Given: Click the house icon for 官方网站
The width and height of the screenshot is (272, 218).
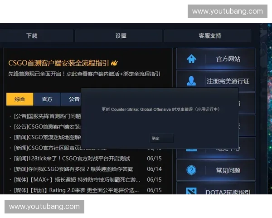Looking at the screenshot, I should coord(191,59).
